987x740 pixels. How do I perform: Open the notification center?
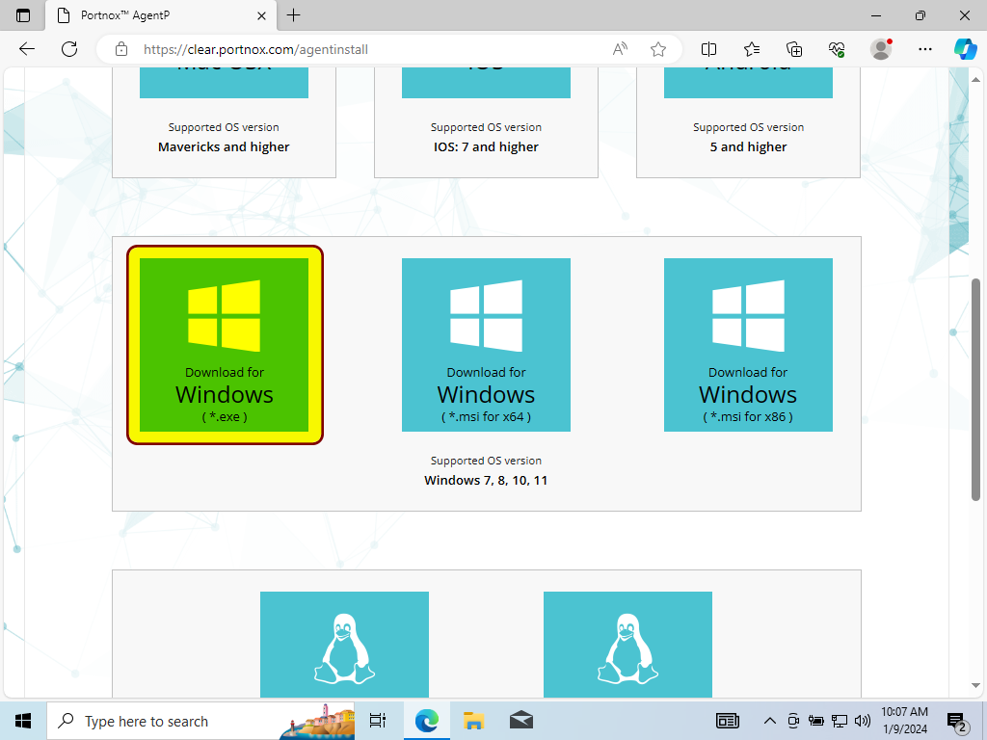(957, 721)
